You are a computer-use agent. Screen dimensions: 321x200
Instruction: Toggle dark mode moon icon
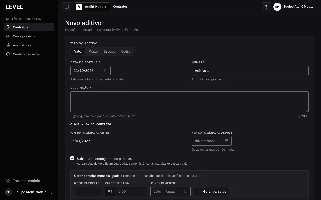coord(266,7)
